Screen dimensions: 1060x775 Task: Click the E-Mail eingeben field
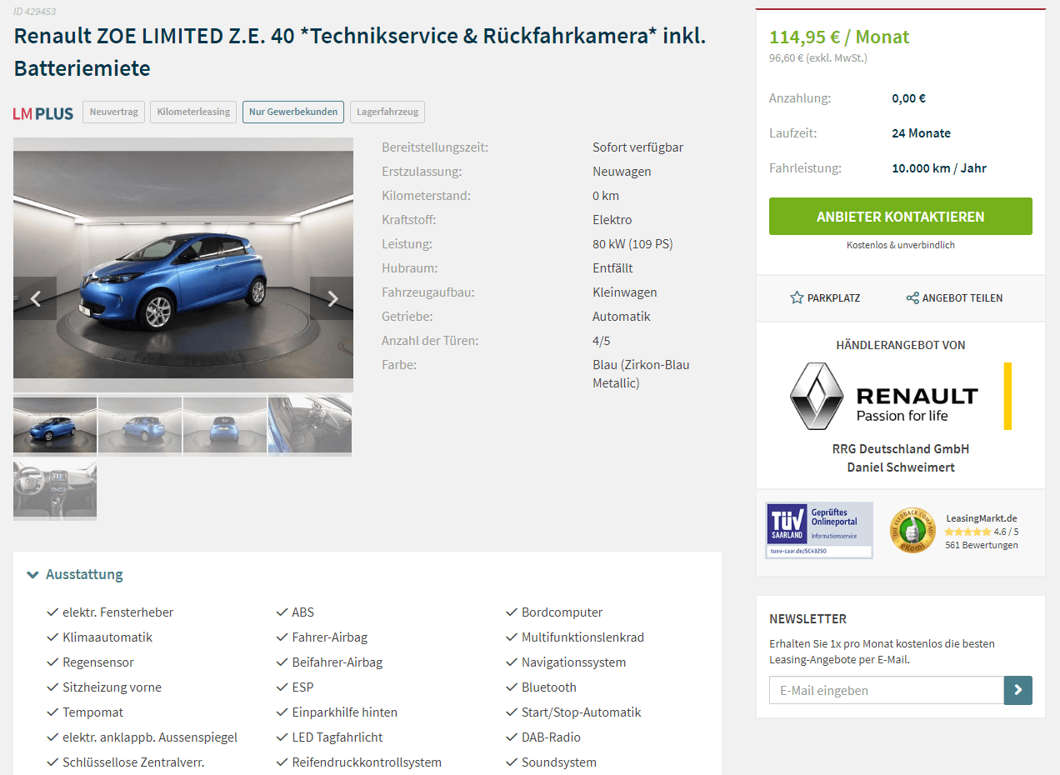(887, 690)
